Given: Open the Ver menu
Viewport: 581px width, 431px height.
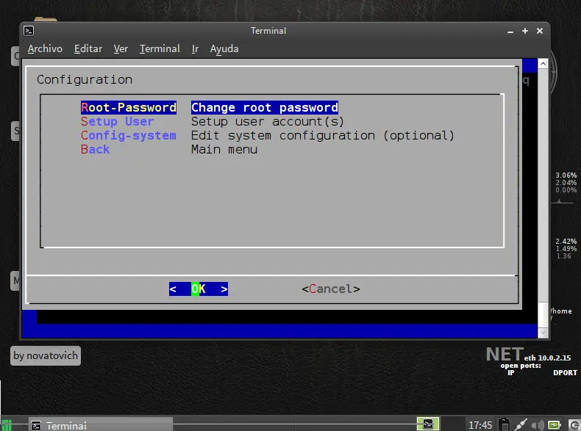Looking at the screenshot, I should click(x=121, y=49).
